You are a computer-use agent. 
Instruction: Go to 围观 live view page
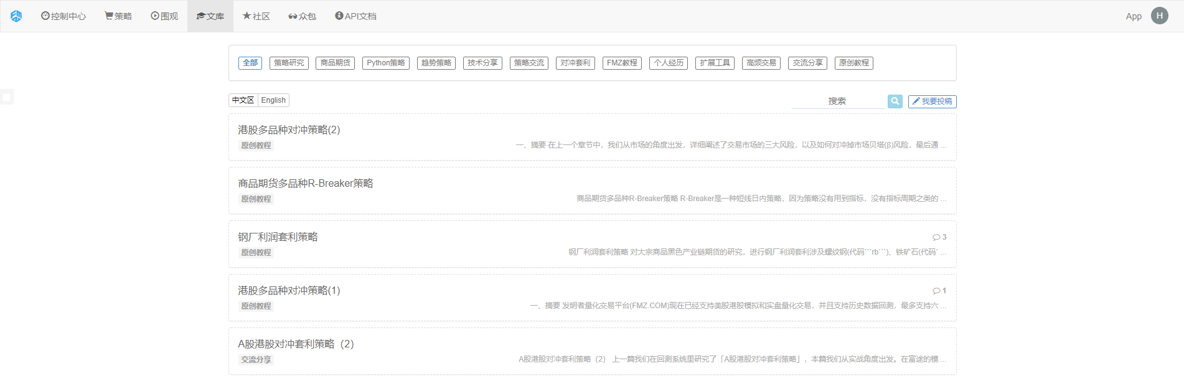pos(164,16)
